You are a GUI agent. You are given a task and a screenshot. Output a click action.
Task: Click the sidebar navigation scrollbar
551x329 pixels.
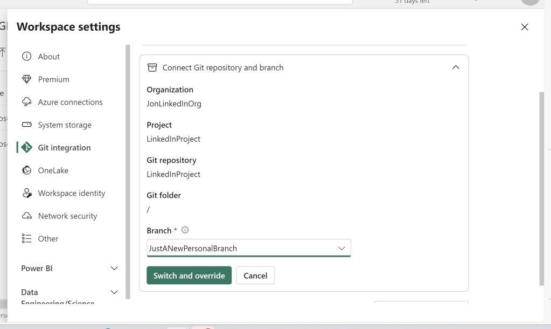click(x=128, y=162)
